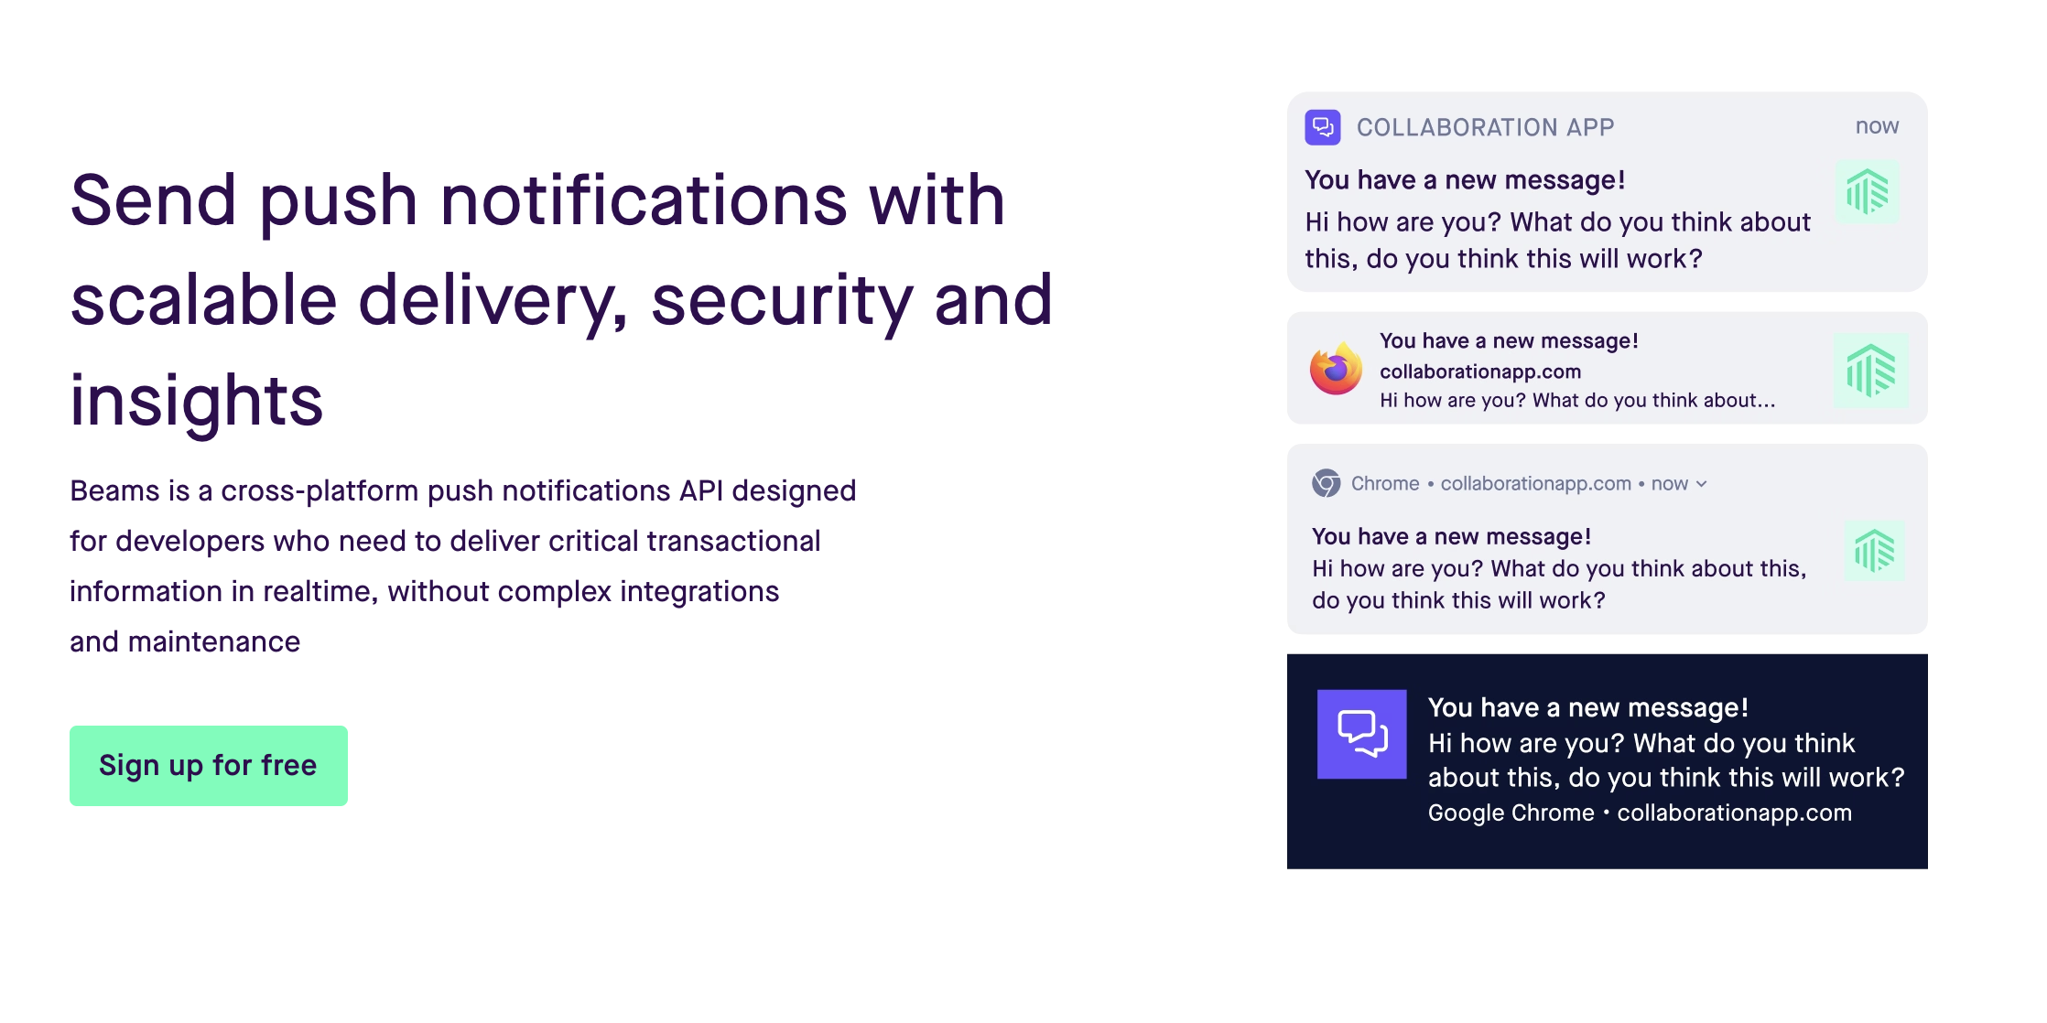Expand the chevron in Chrome notification header
The width and height of the screenshot is (2047, 1023).
tap(1701, 484)
